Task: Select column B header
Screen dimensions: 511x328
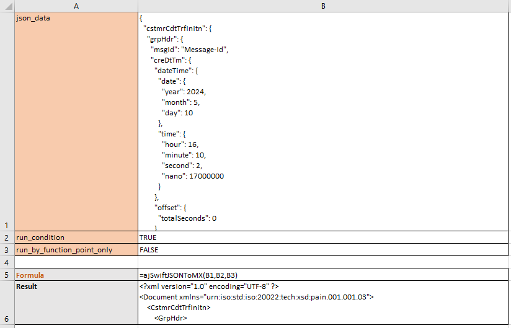Action: tap(323, 6)
